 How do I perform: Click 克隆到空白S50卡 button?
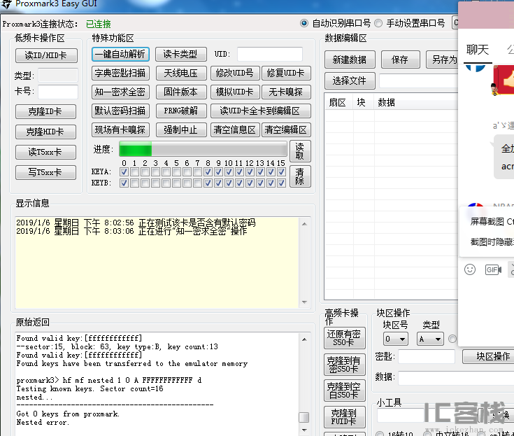[x=345, y=391]
